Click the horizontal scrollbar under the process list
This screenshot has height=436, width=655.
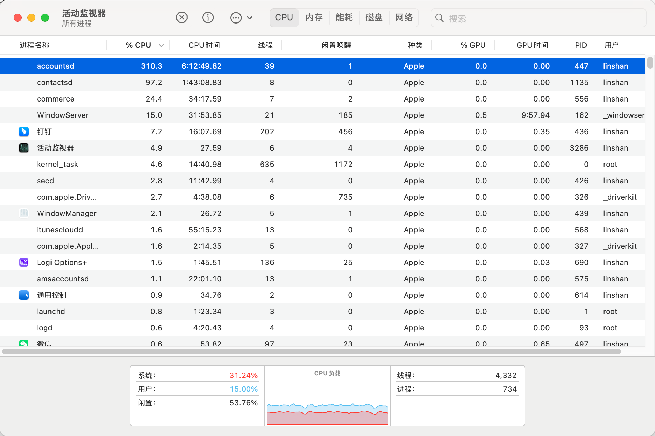coord(311,352)
